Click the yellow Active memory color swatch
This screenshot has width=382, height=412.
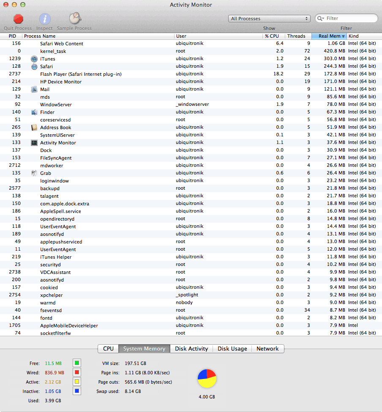tap(77, 382)
